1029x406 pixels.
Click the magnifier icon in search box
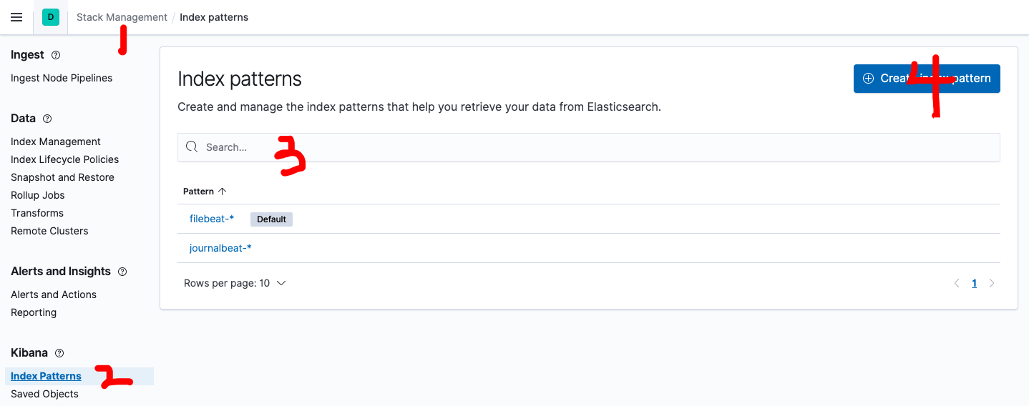(192, 147)
